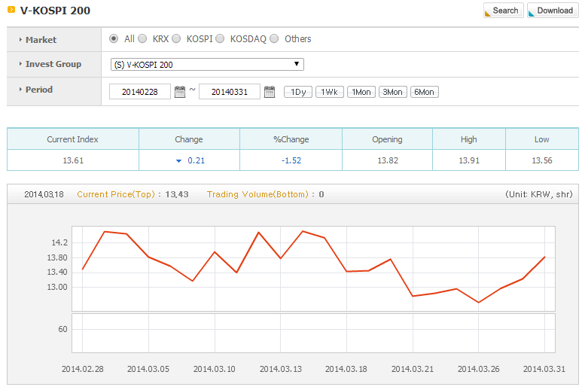
Task: Open the start date calendar picker icon
Action: coord(180,92)
